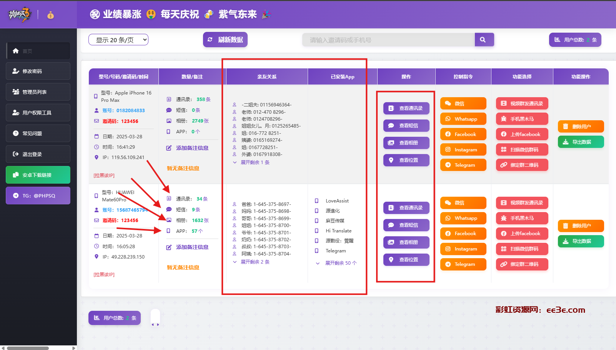Click the right pagination arrow below the table
Screen dimensions: 616x350
click(x=158, y=325)
